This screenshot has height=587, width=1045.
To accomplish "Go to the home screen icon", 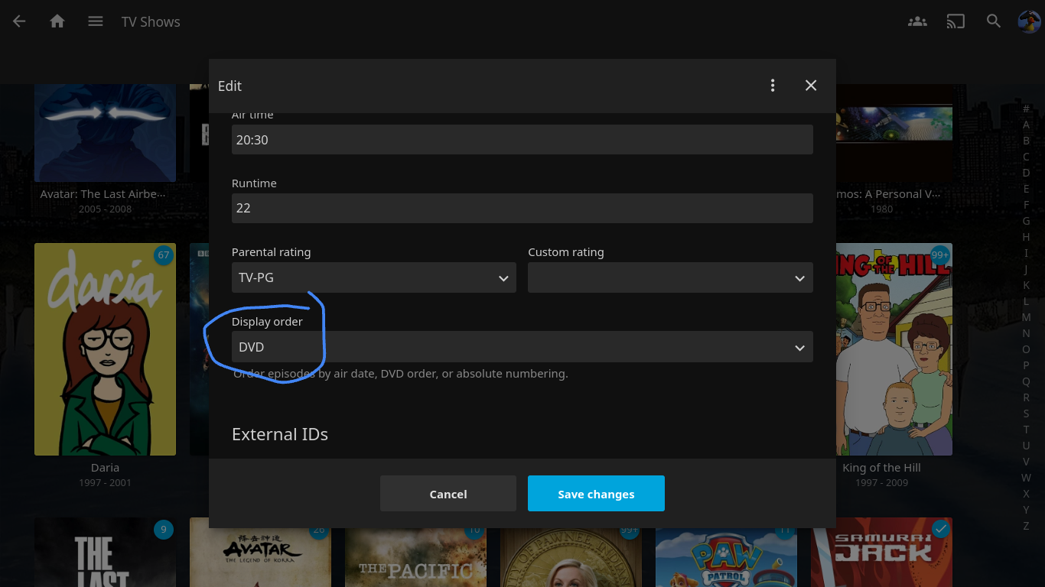I will click(57, 21).
